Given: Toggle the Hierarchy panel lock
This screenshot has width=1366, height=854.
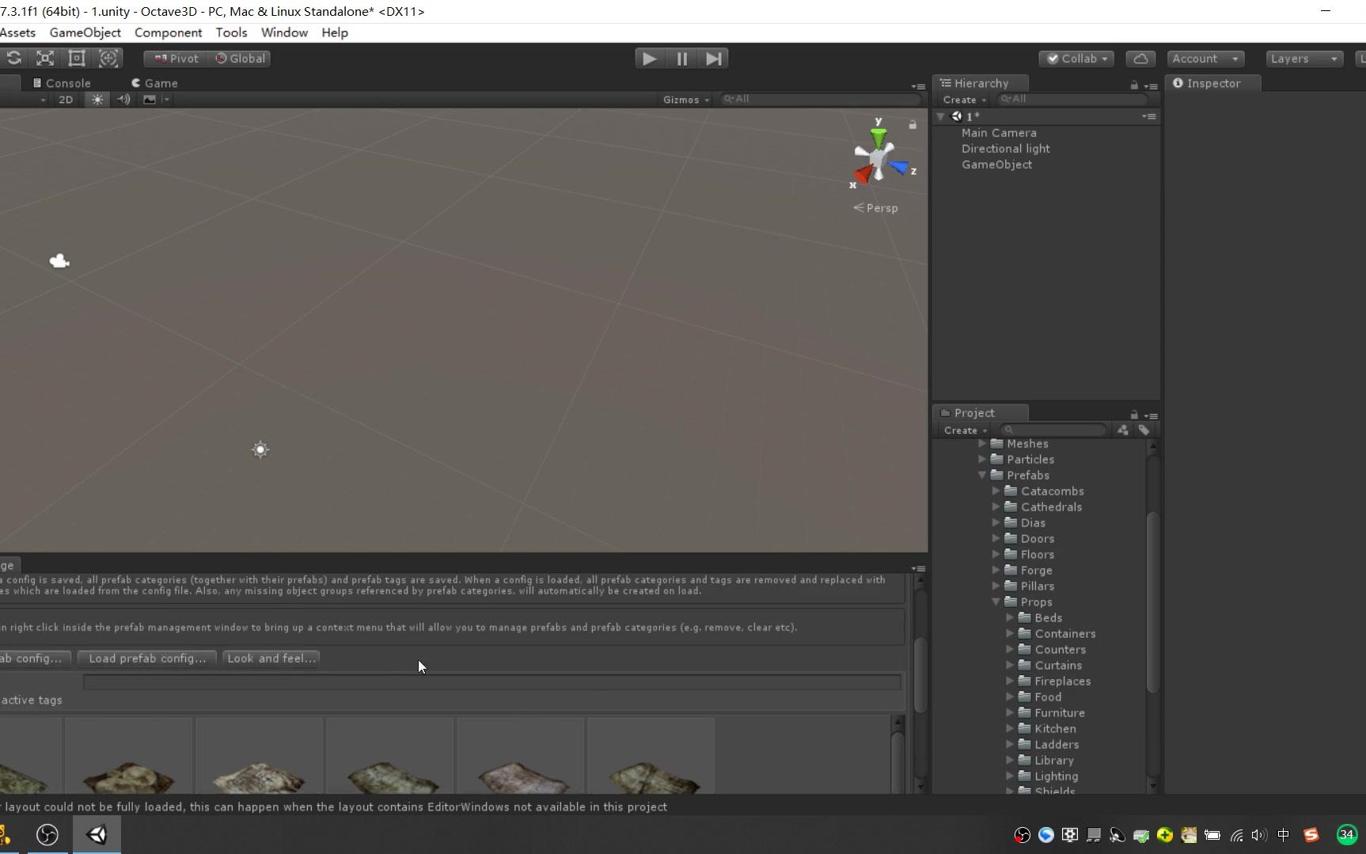Looking at the screenshot, I should (1134, 85).
